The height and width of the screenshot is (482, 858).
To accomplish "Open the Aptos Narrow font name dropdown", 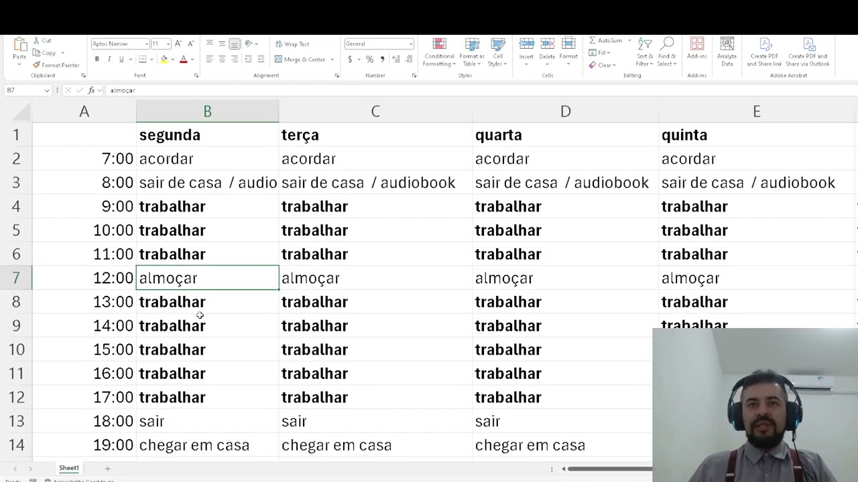I will (146, 44).
